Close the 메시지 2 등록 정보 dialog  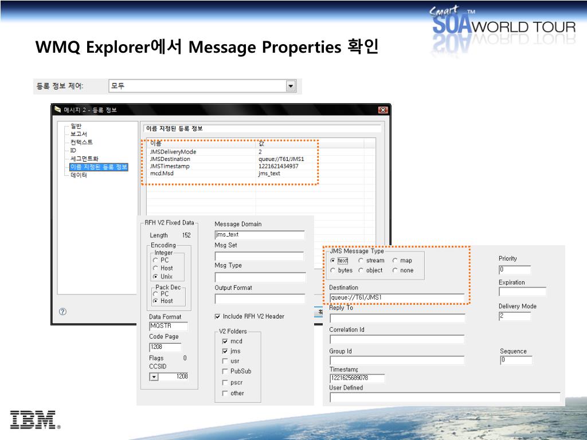[382, 110]
